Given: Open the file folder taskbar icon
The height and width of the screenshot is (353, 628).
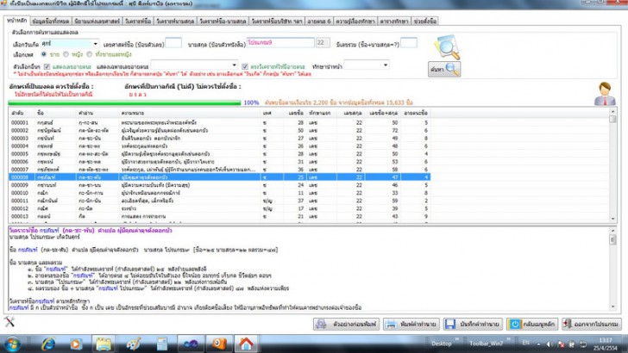Looking at the screenshot, I should [x=104, y=344].
